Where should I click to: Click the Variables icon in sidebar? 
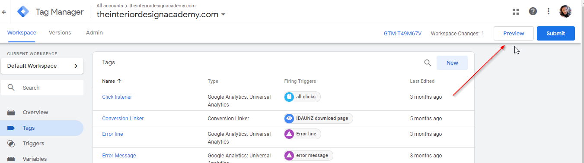tap(11, 159)
